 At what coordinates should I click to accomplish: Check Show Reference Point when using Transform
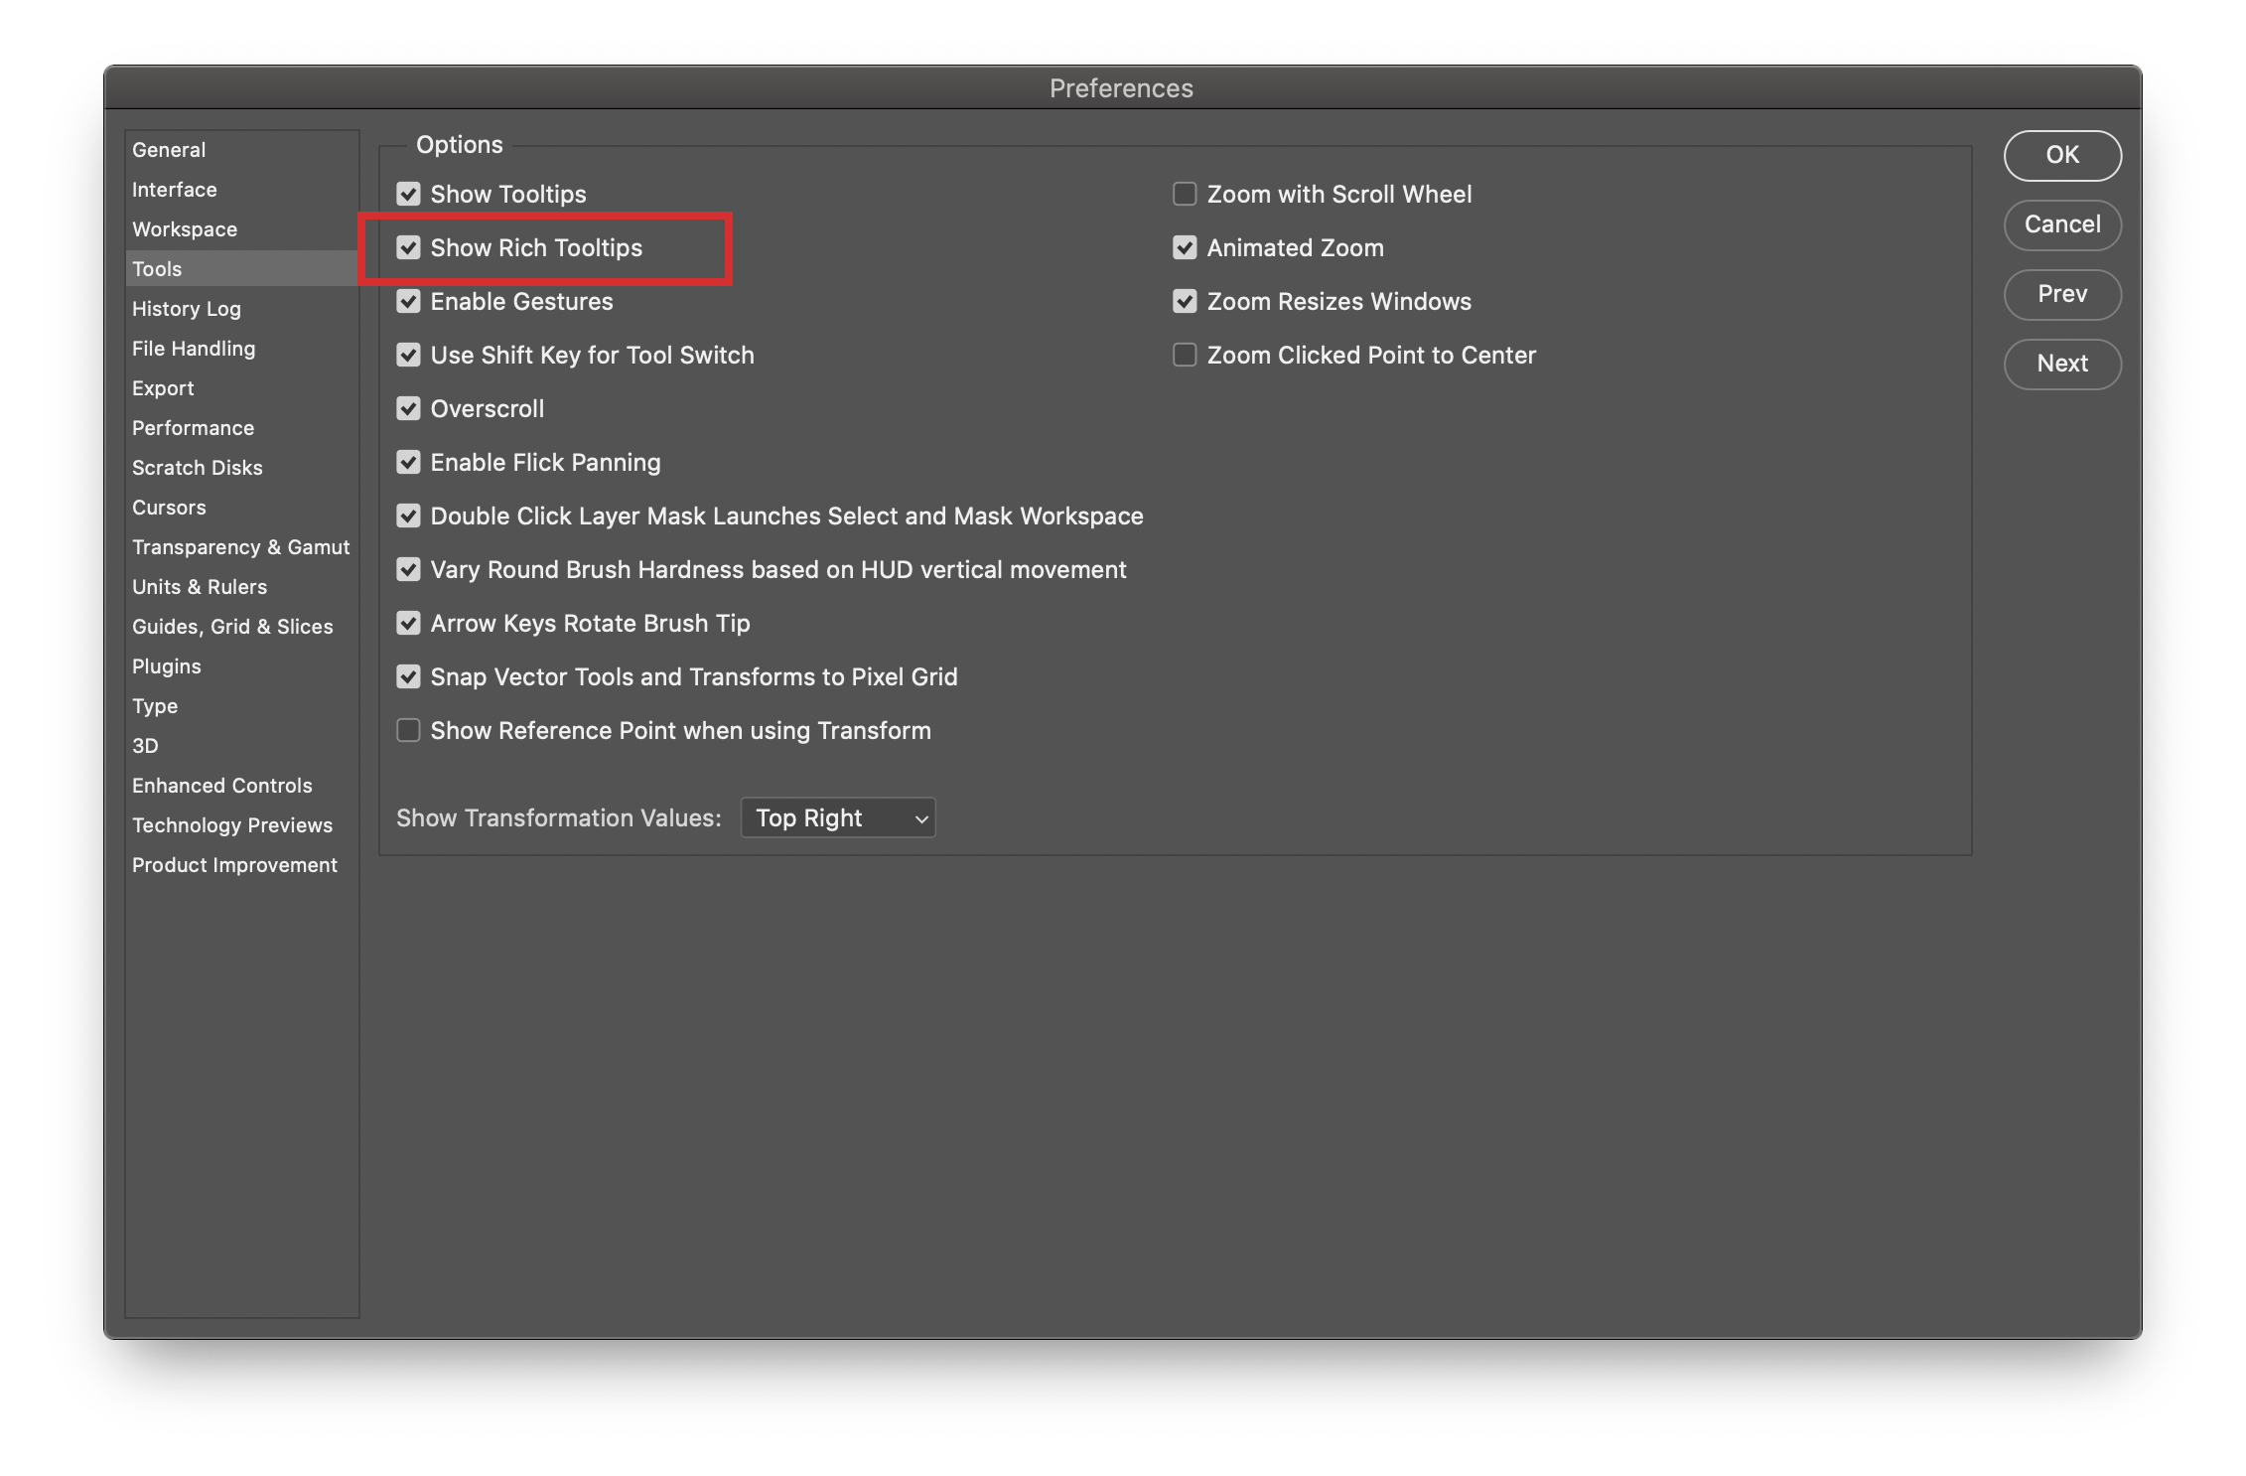[408, 730]
